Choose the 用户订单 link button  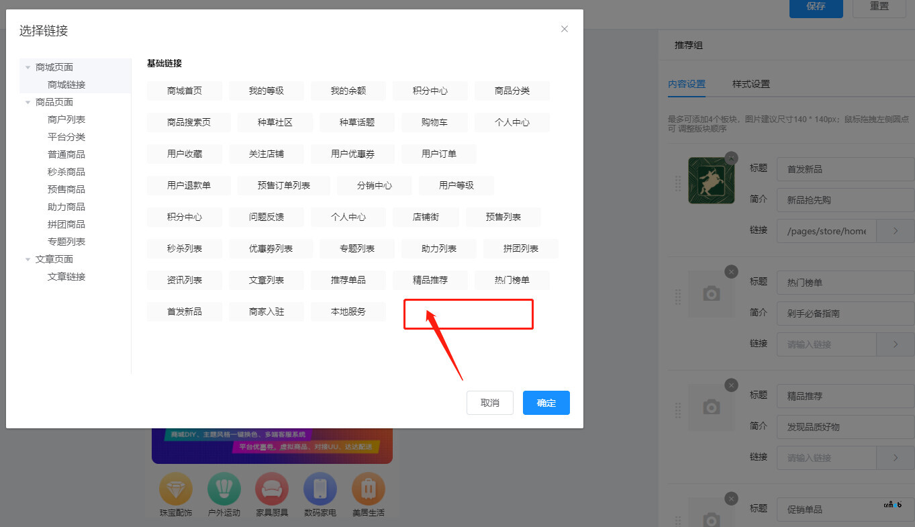(x=439, y=154)
